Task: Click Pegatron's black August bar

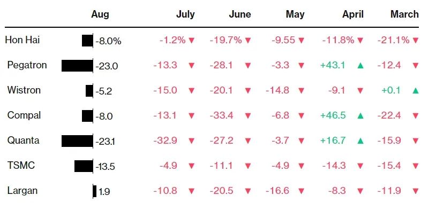Action: pos(77,66)
